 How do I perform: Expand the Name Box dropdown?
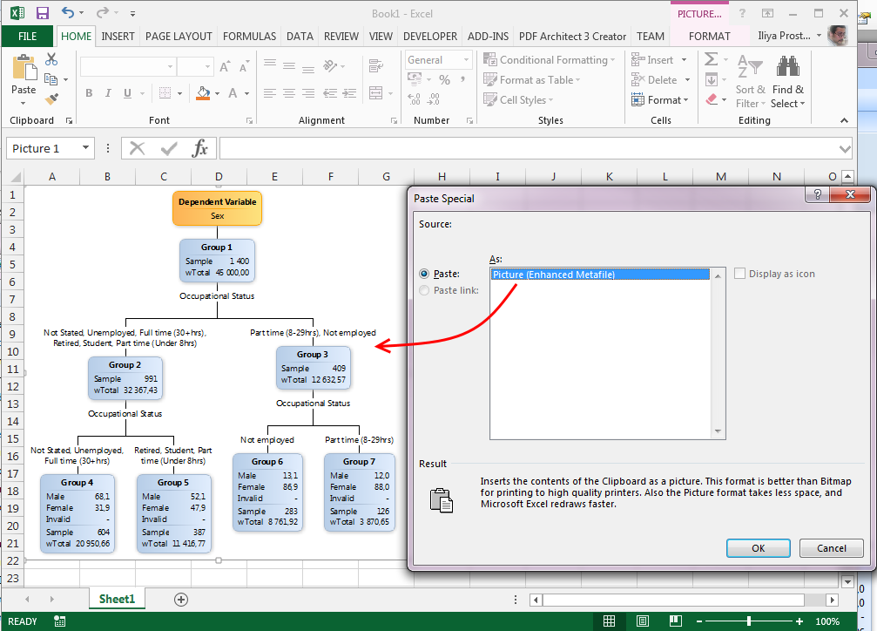pyautogui.click(x=85, y=148)
